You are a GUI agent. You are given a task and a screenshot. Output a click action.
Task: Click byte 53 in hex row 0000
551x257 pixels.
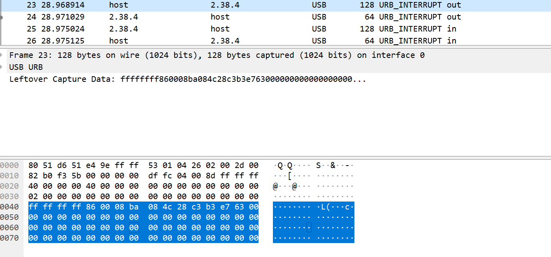(x=153, y=166)
